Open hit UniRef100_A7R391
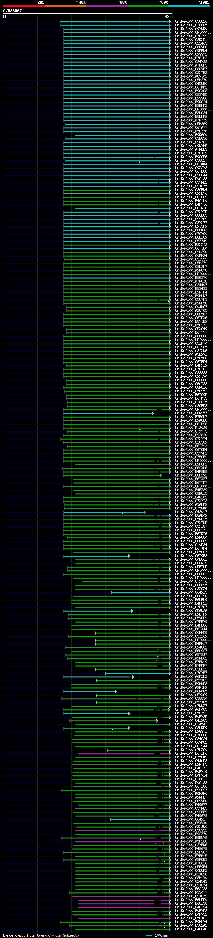213x938 pixels. [191, 36]
